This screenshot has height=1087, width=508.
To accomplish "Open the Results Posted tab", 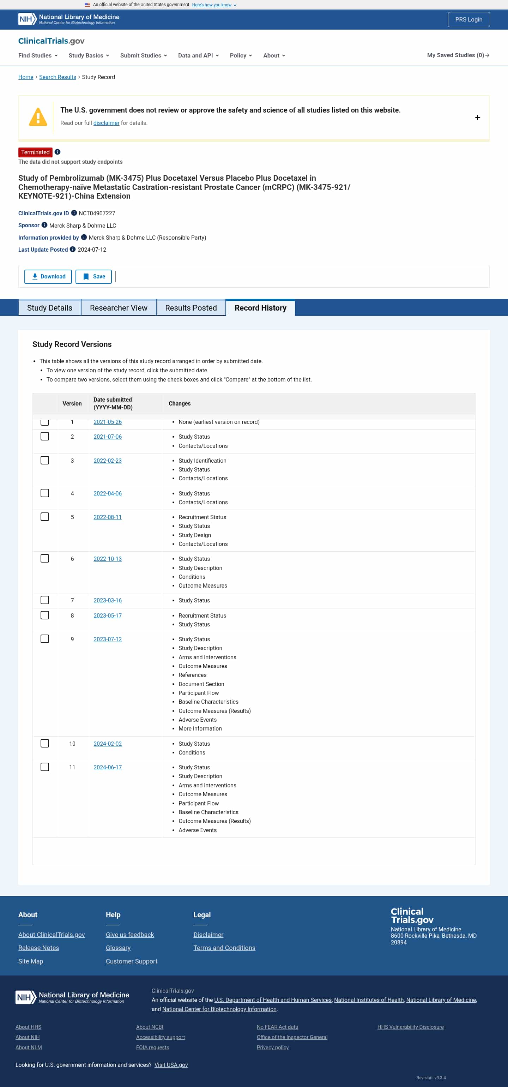I will 191,308.
